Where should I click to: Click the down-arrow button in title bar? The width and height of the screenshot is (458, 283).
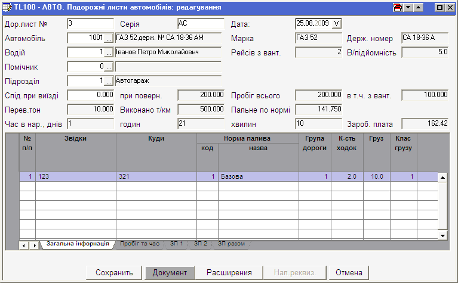click(x=408, y=8)
